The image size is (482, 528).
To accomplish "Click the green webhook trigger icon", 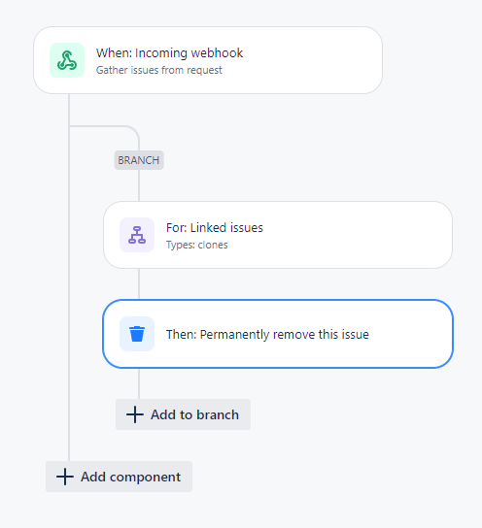I will pos(67,60).
